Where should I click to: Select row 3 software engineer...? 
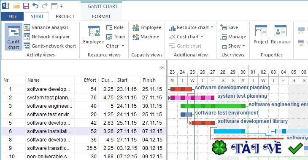pos(84,106)
